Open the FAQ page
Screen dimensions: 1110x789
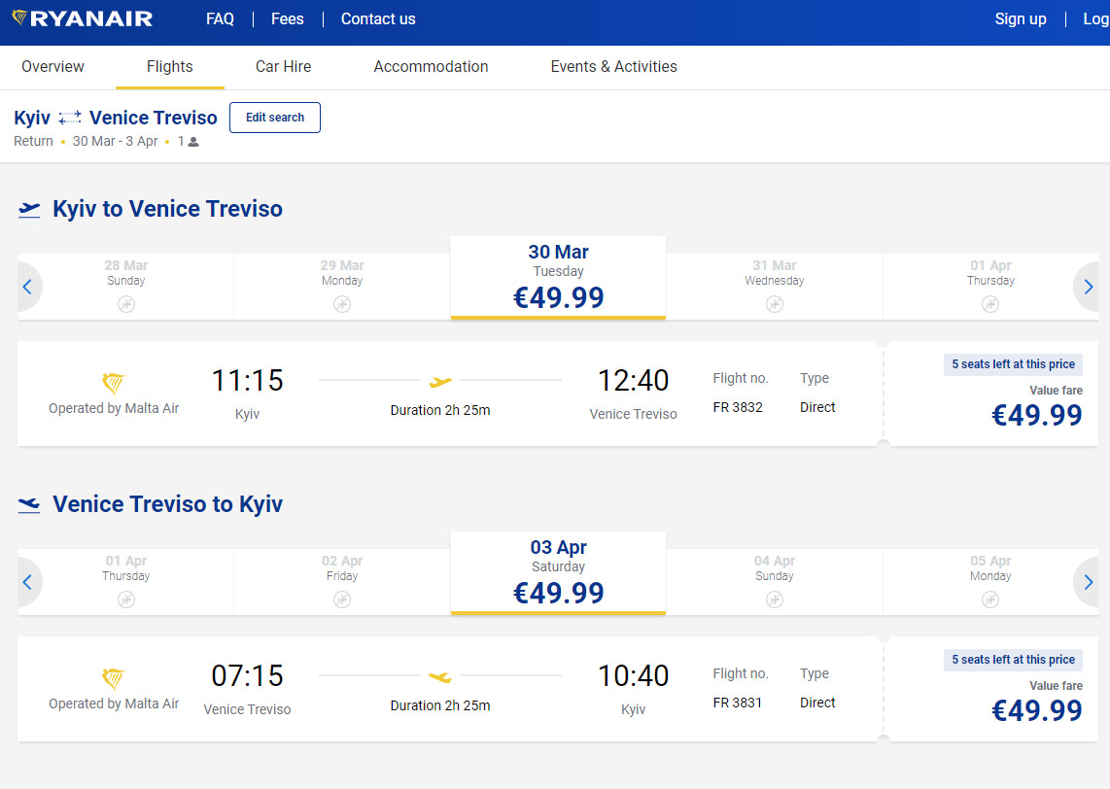(x=220, y=19)
